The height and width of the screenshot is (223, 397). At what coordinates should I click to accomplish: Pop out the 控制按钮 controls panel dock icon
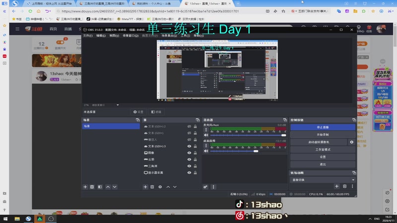tap(354, 120)
